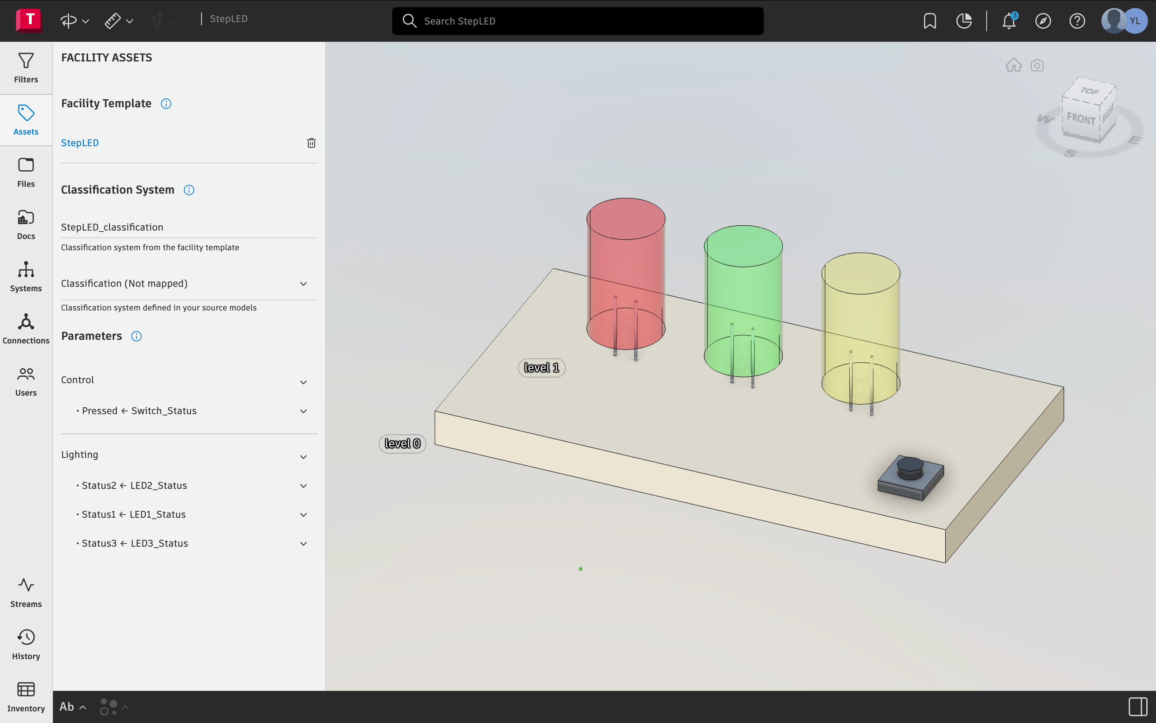Open the Filters panel

26,67
